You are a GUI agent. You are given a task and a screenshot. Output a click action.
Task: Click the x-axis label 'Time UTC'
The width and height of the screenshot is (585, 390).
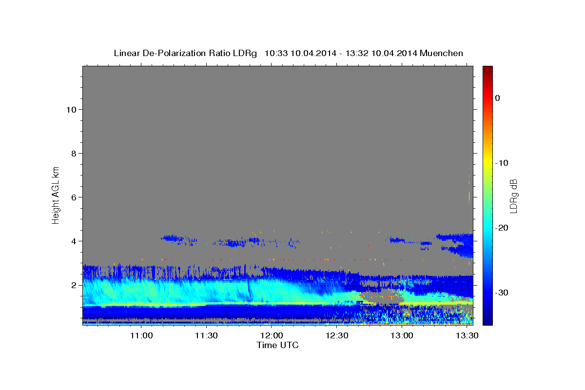coord(277,345)
